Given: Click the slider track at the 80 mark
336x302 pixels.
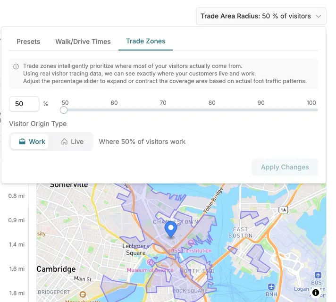Looking at the screenshot, I should (x=212, y=110).
